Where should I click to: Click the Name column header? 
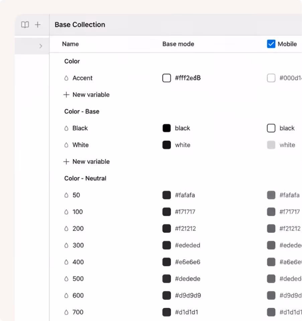[71, 44]
